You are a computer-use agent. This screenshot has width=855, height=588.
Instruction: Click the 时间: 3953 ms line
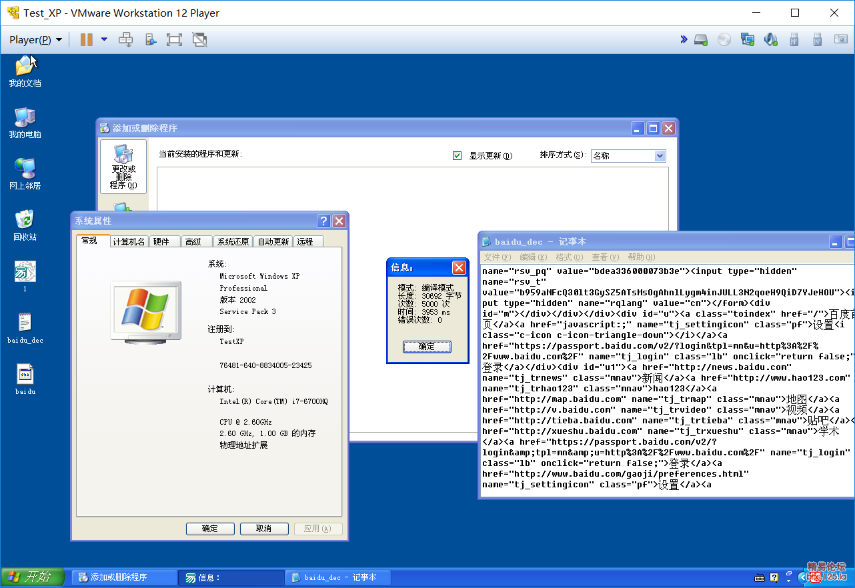(x=423, y=312)
